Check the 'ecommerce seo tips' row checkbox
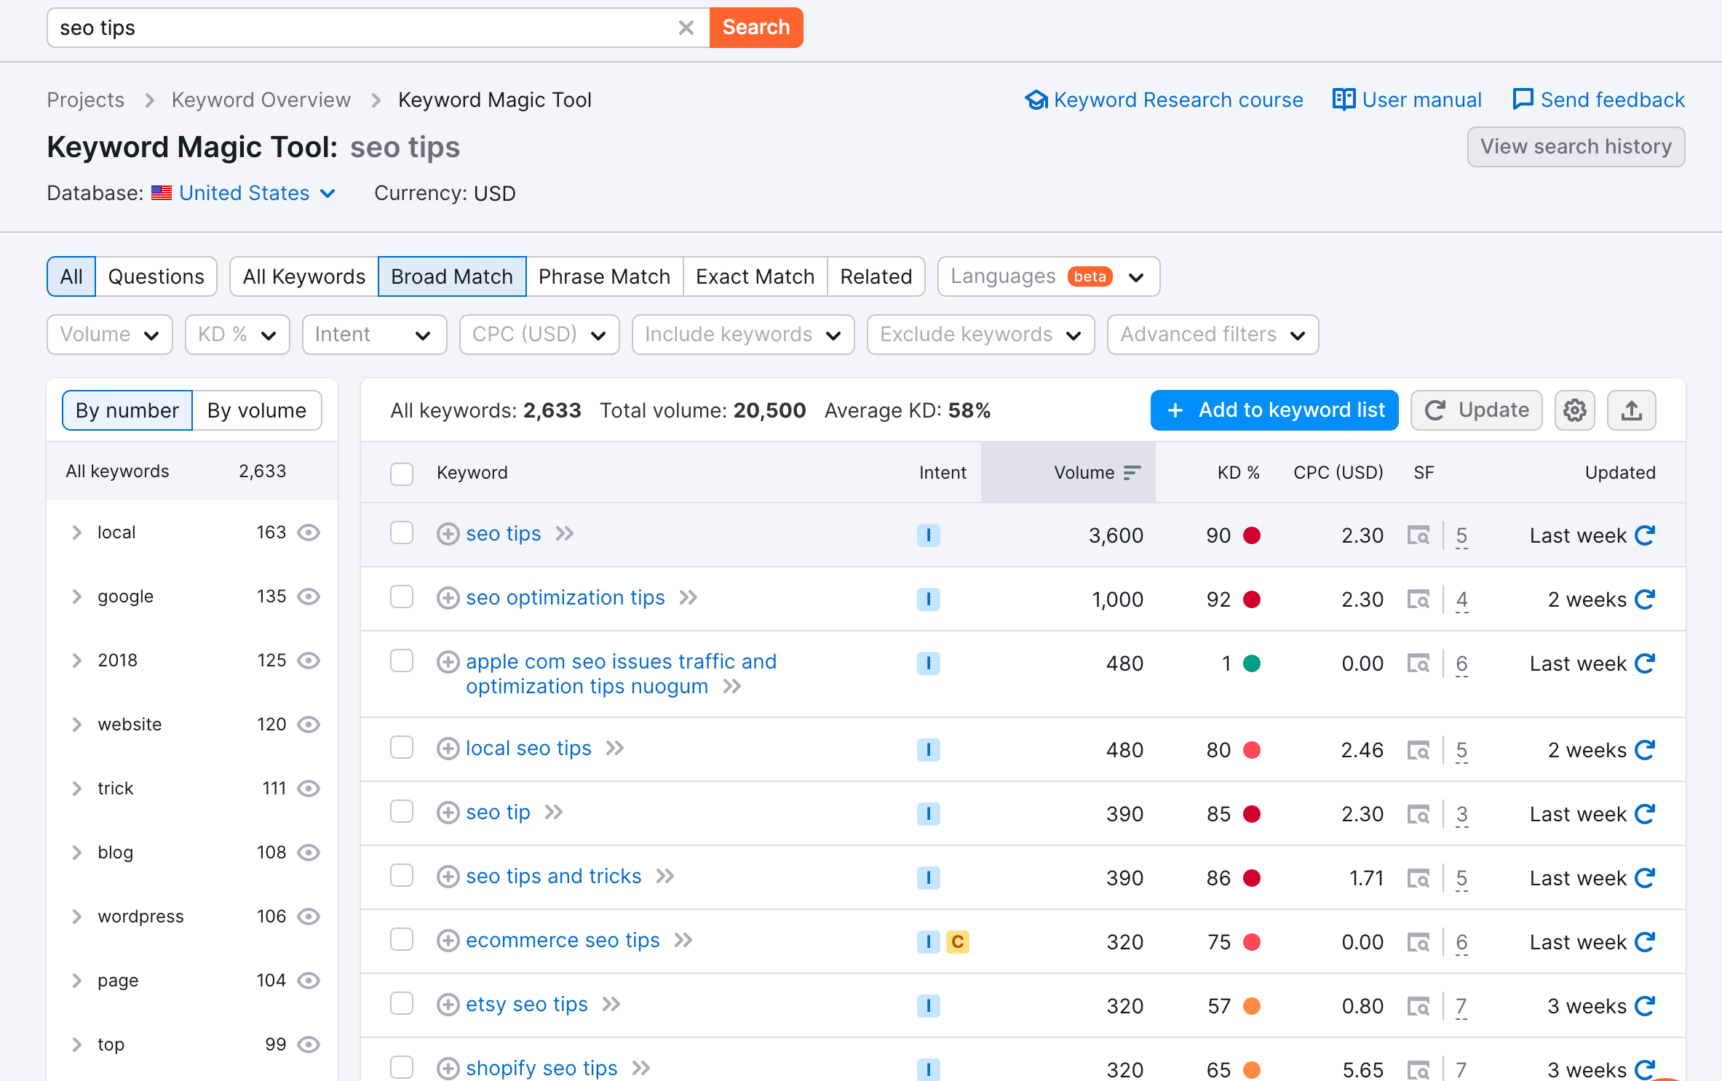1722x1081 pixels. [402, 939]
